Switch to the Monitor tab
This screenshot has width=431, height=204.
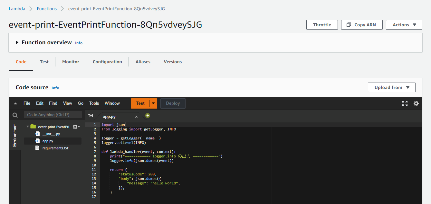pyautogui.click(x=71, y=62)
